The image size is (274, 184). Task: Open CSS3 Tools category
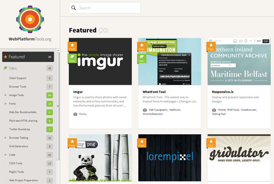(x=16, y=164)
